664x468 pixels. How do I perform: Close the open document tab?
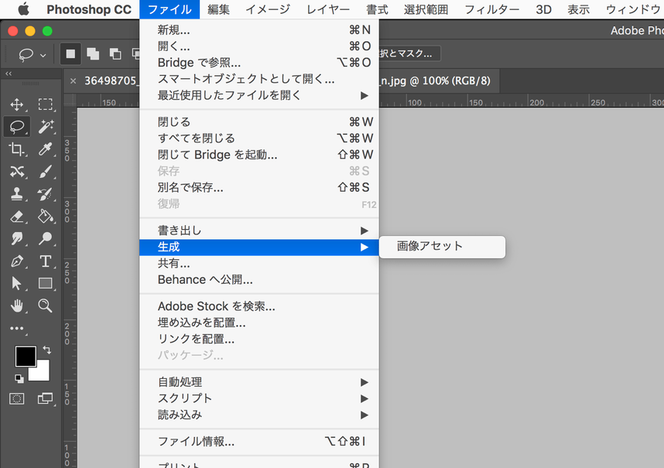[74, 80]
